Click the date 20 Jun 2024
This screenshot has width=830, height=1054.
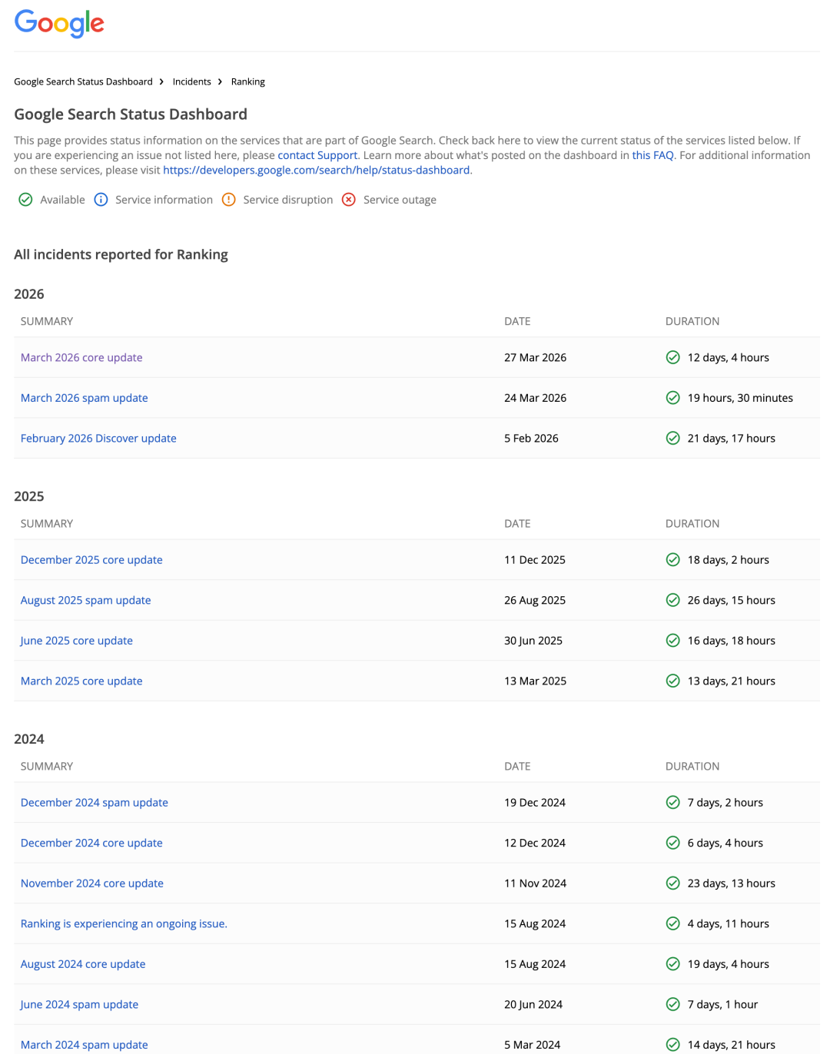[x=533, y=1004]
